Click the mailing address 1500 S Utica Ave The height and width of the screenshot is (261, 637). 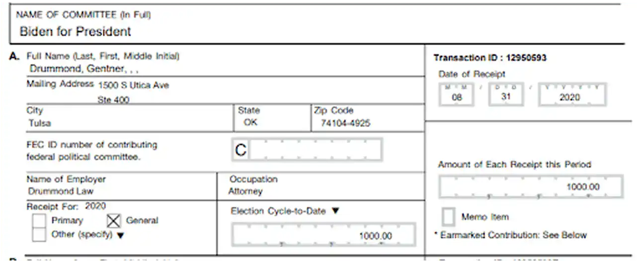(134, 85)
